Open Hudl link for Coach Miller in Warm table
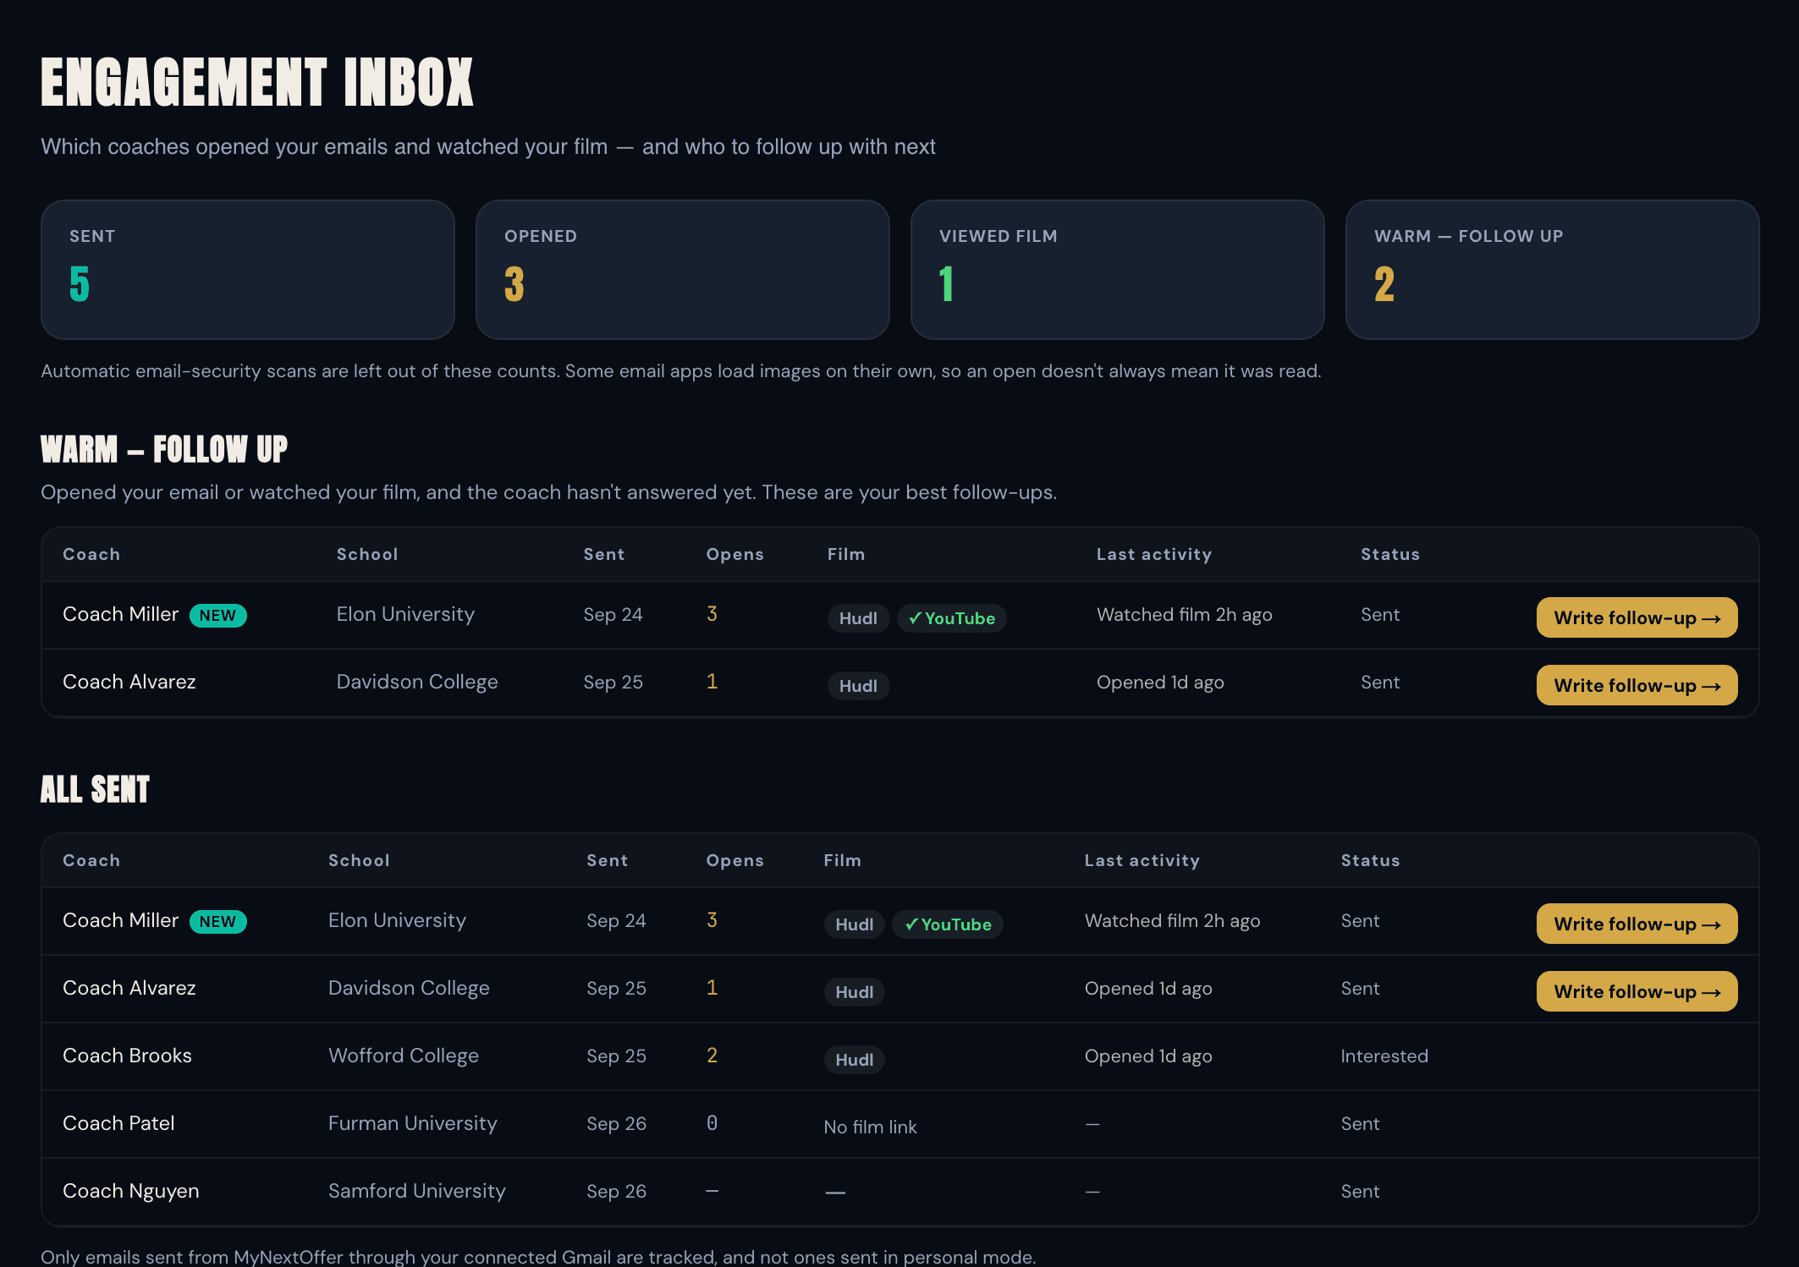Image resolution: width=1799 pixels, height=1267 pixels. coord(858,618)
